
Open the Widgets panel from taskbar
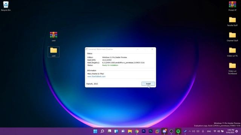(116, 131)
